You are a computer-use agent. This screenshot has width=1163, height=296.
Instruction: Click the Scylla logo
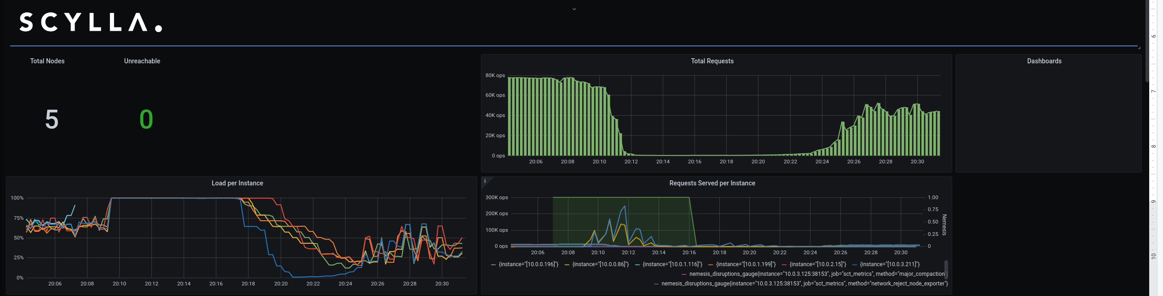[x=91, y=22]
